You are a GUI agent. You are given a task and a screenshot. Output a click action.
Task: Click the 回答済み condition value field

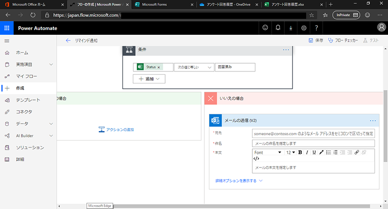click(x=235, y=67)
